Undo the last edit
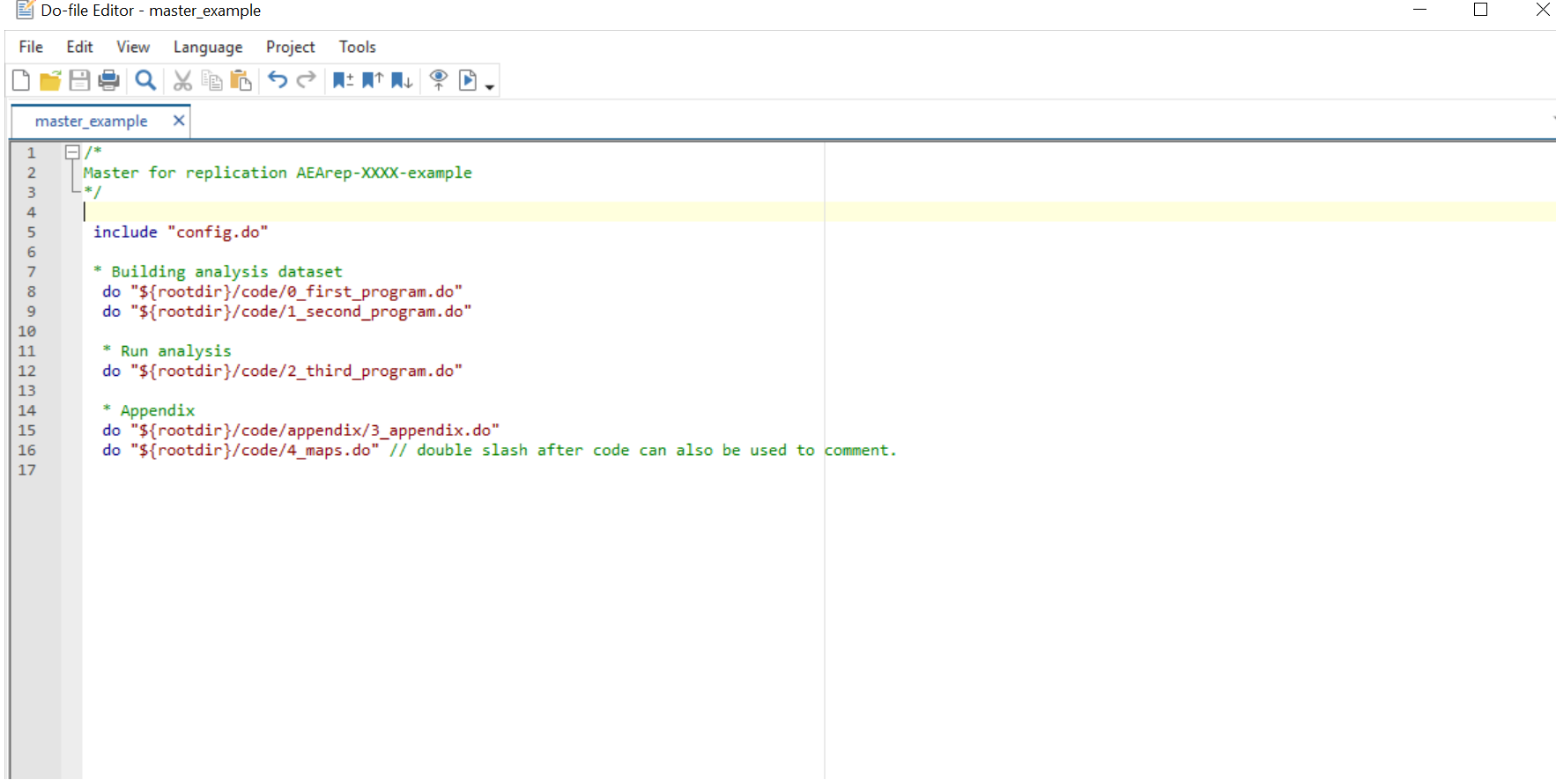The height and width of the screenshot is (780, 1556). point(278,80)
